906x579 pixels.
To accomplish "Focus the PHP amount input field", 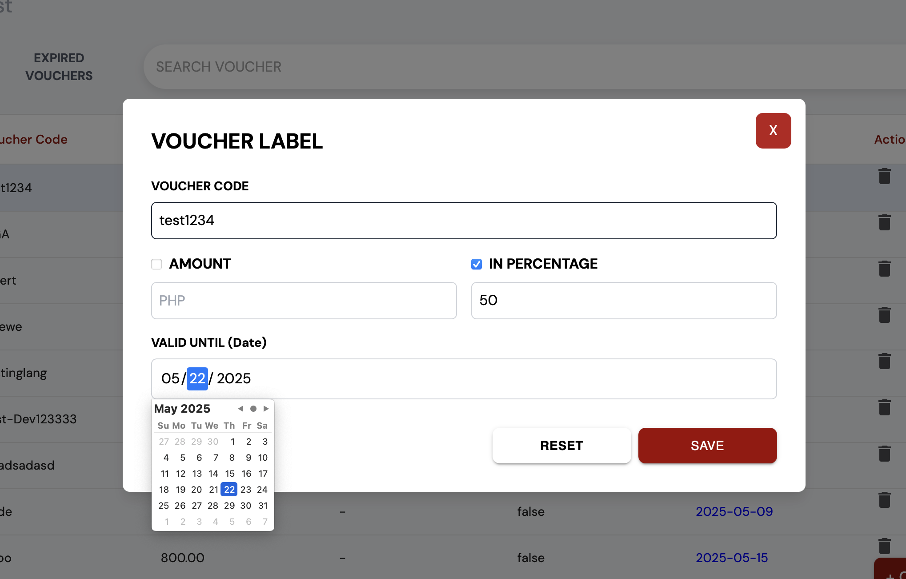I will point(304,301).
